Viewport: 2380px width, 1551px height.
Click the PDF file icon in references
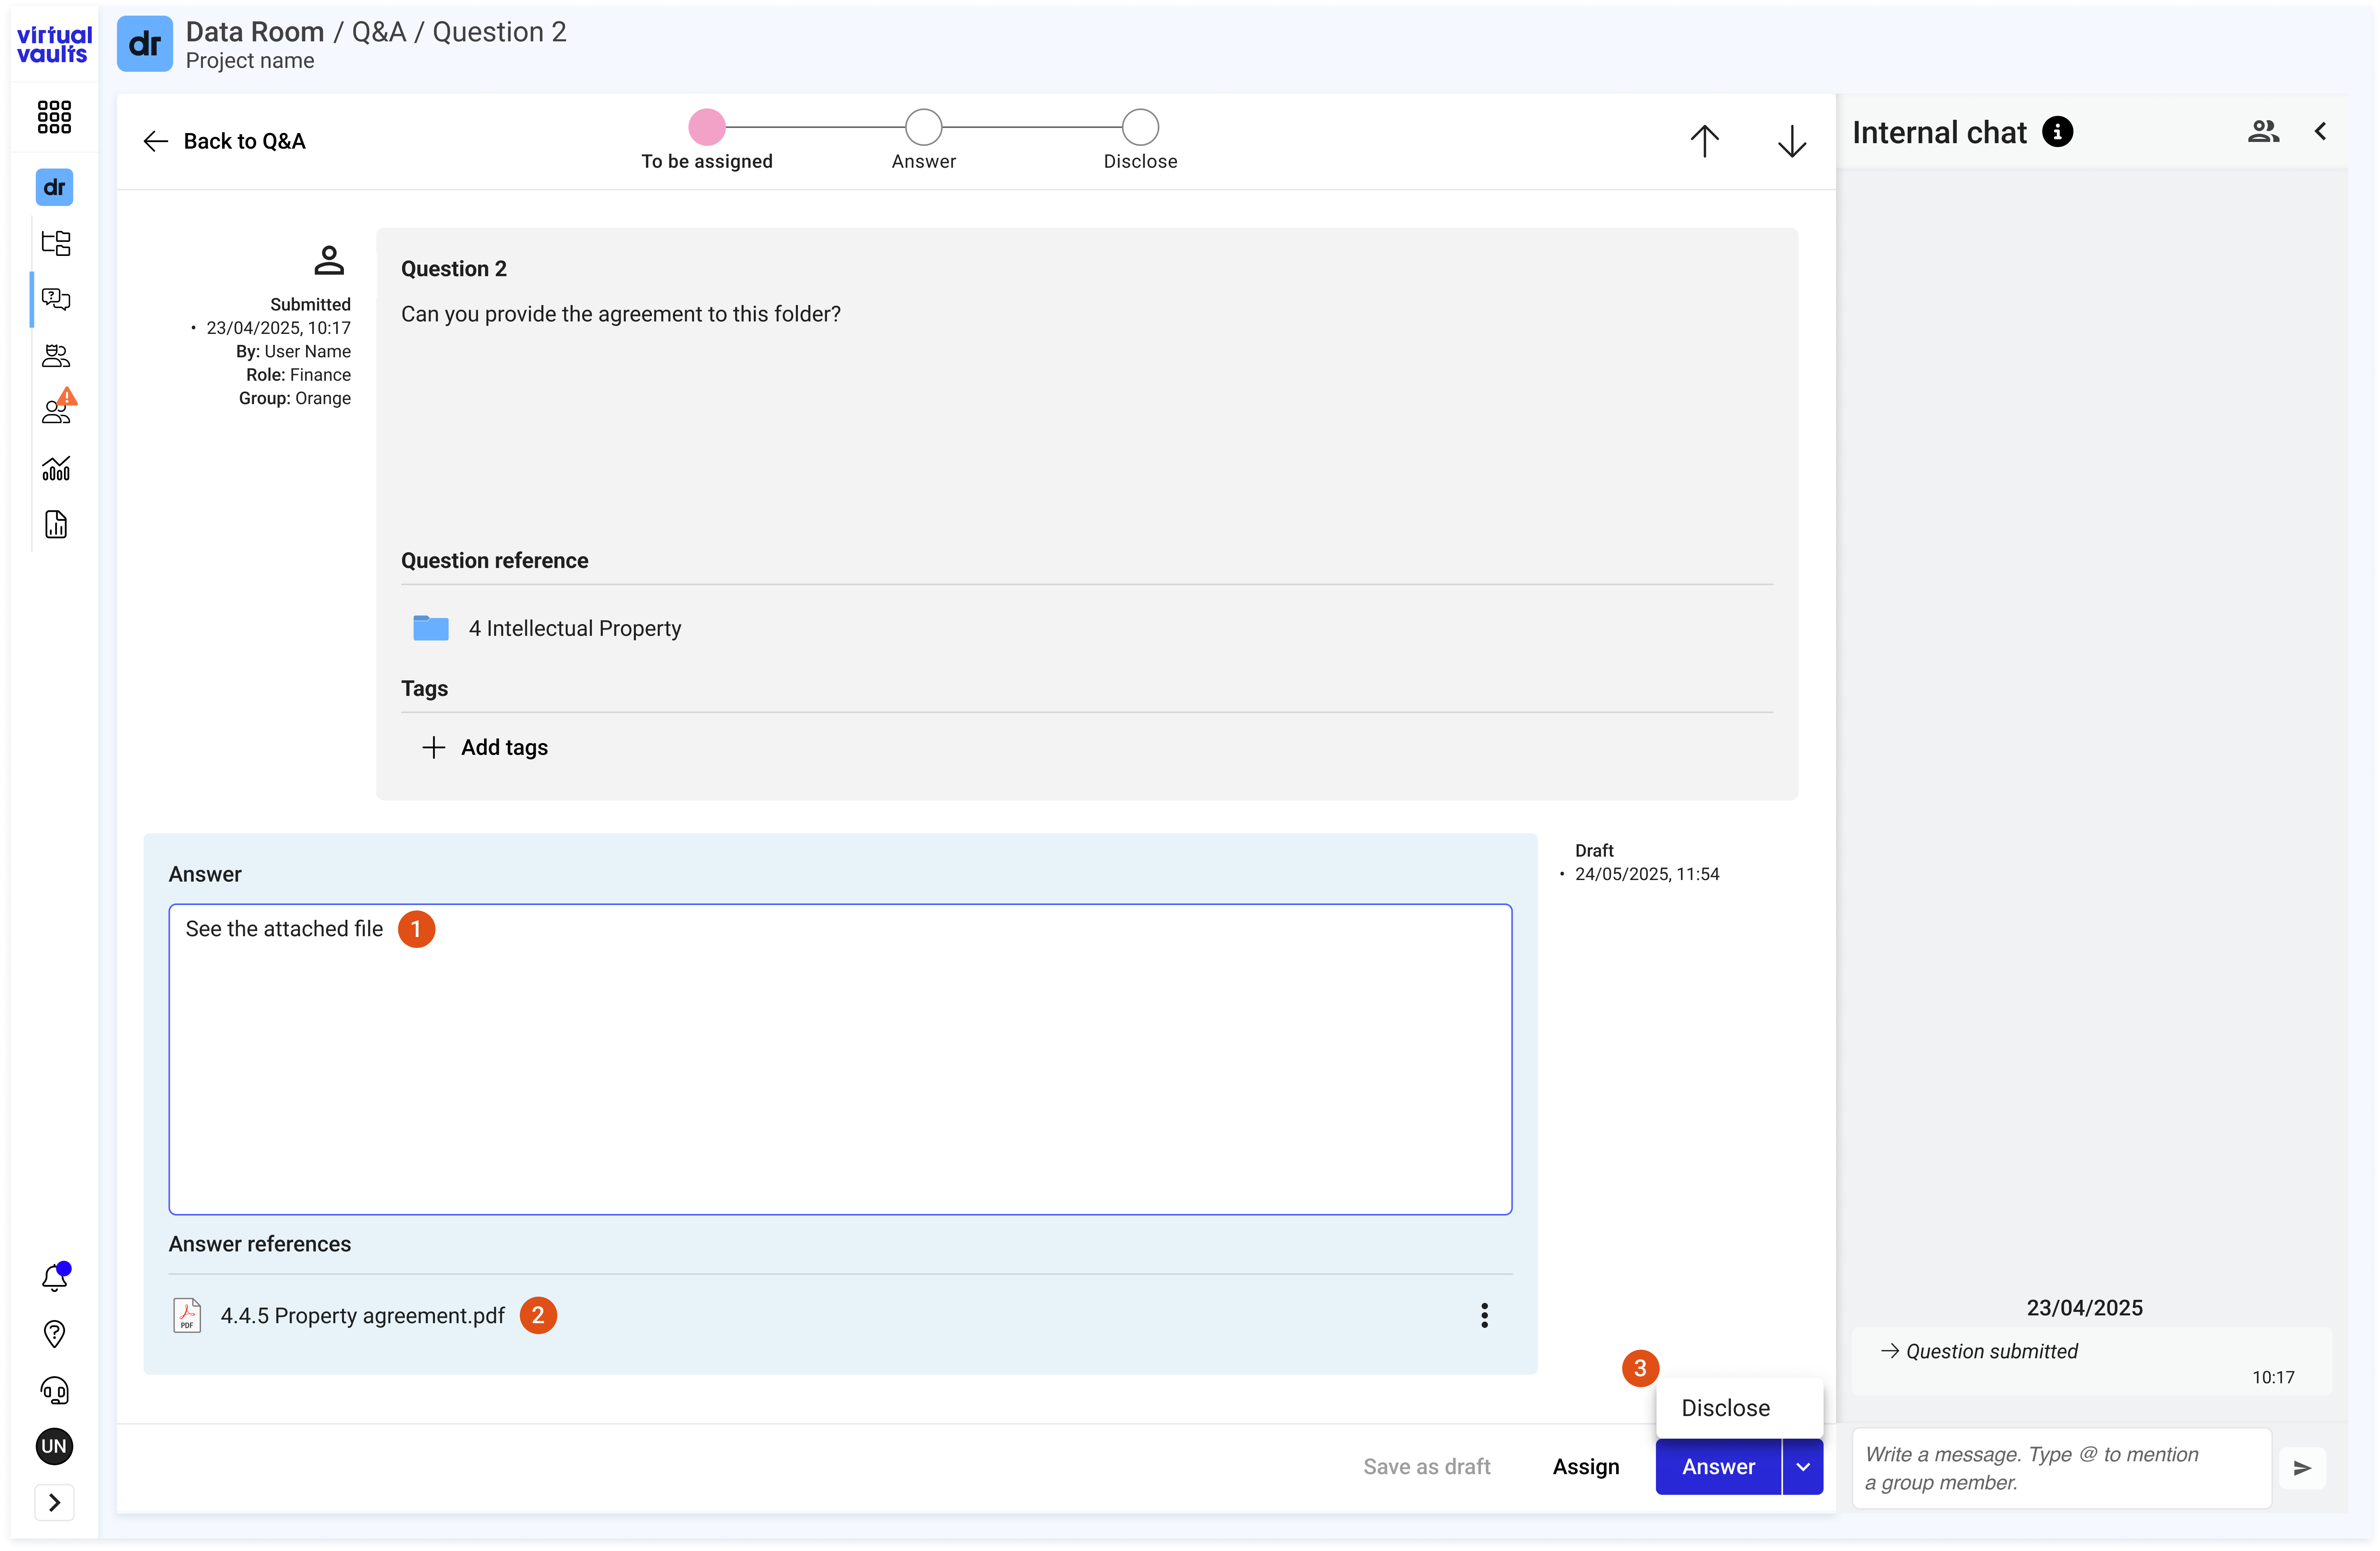pyautogui.click(x=187, y=1315)
